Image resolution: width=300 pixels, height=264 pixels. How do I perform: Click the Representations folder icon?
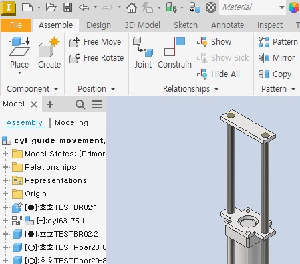pyautogui.click(x=17, y=180)
